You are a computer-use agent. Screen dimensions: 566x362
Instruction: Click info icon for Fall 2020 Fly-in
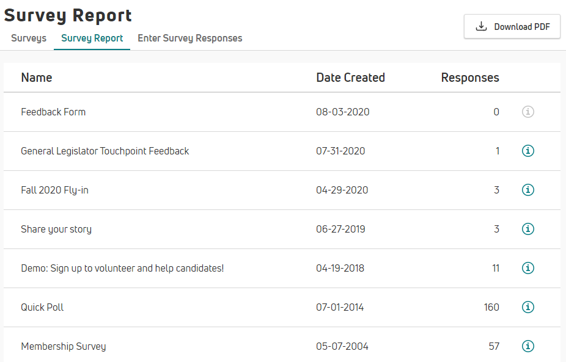click(x=528, y=190)
